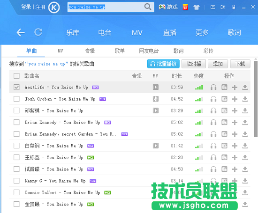
Task: Click the vertical scrollbar thumb
Action: pyautogui.click(x=256, y=99)
